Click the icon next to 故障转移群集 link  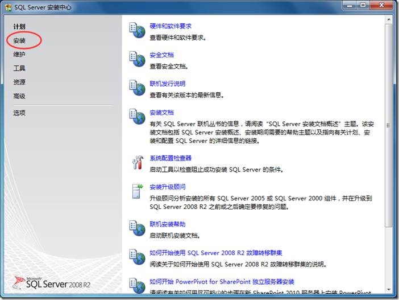click(x=137, y=257)
